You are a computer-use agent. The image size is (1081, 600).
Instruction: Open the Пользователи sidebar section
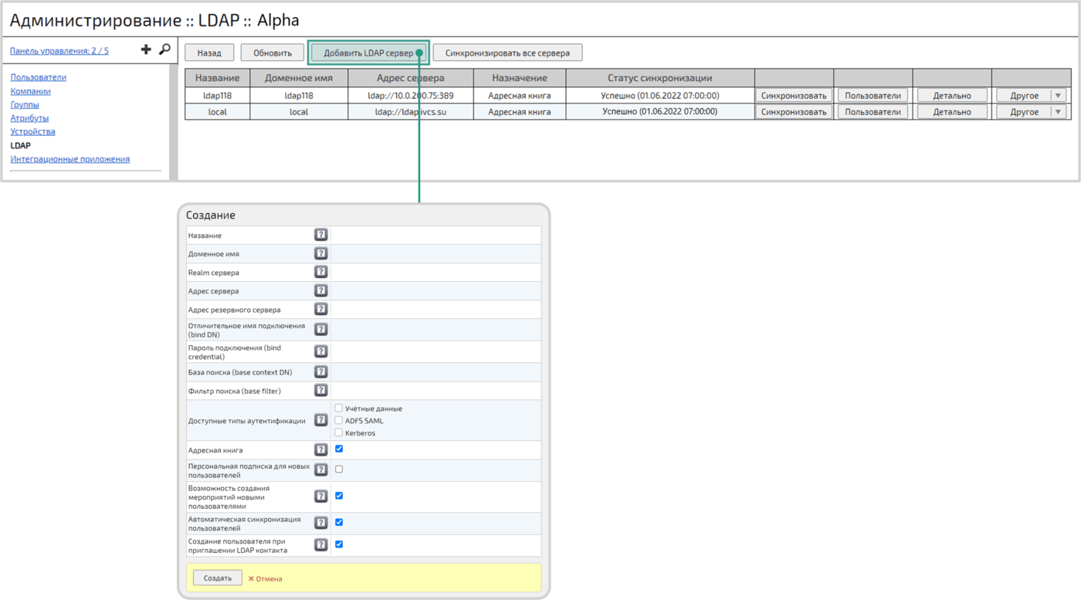[38, 77]
